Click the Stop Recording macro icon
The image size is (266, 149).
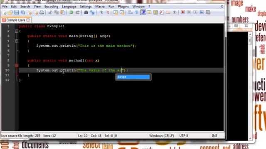point(189,12)
